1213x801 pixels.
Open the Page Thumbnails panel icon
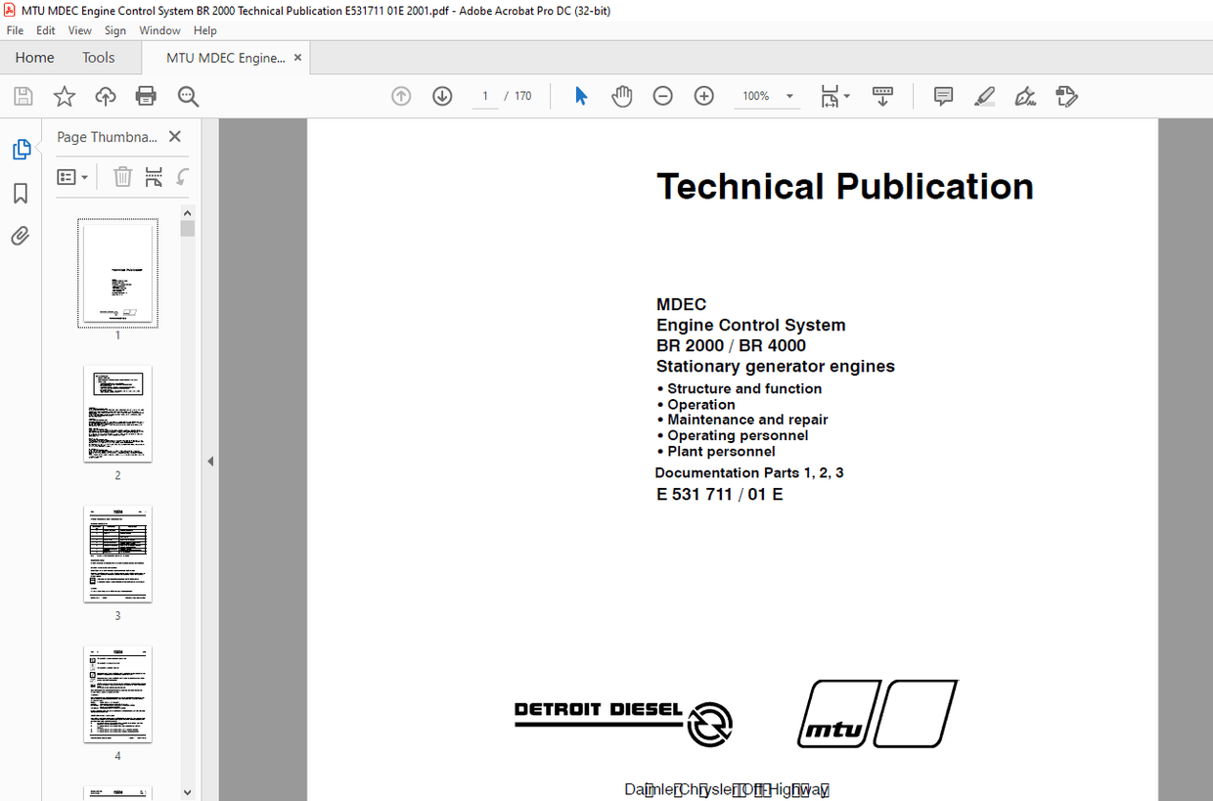(21, 149)
